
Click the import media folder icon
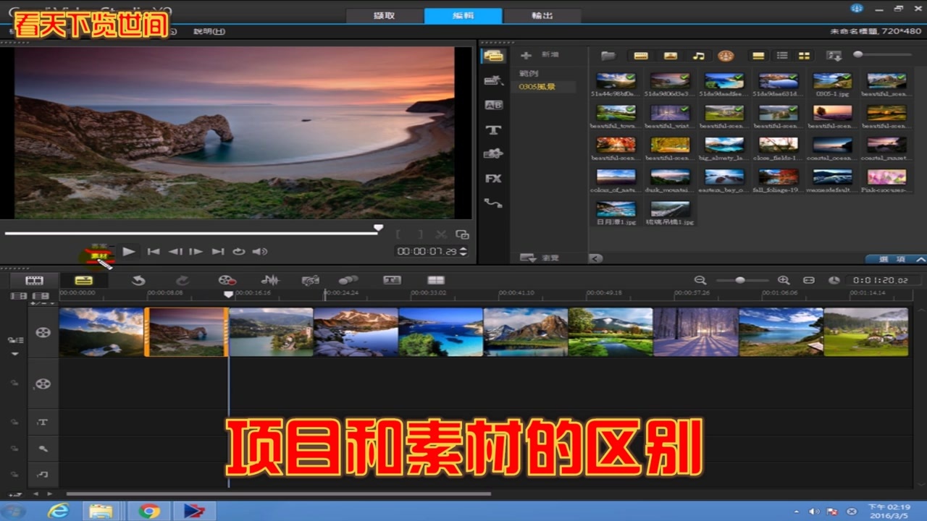pos(608,56)
